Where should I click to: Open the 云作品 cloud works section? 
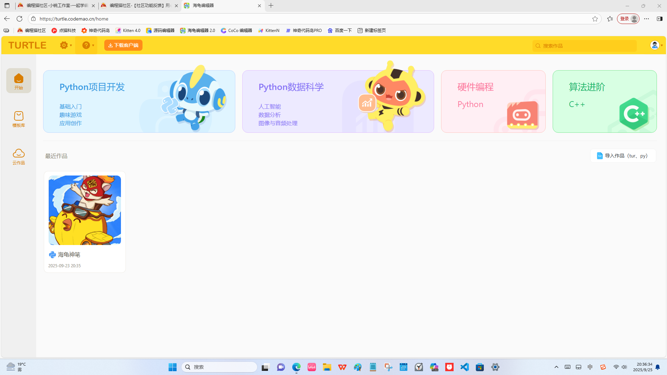19,156
